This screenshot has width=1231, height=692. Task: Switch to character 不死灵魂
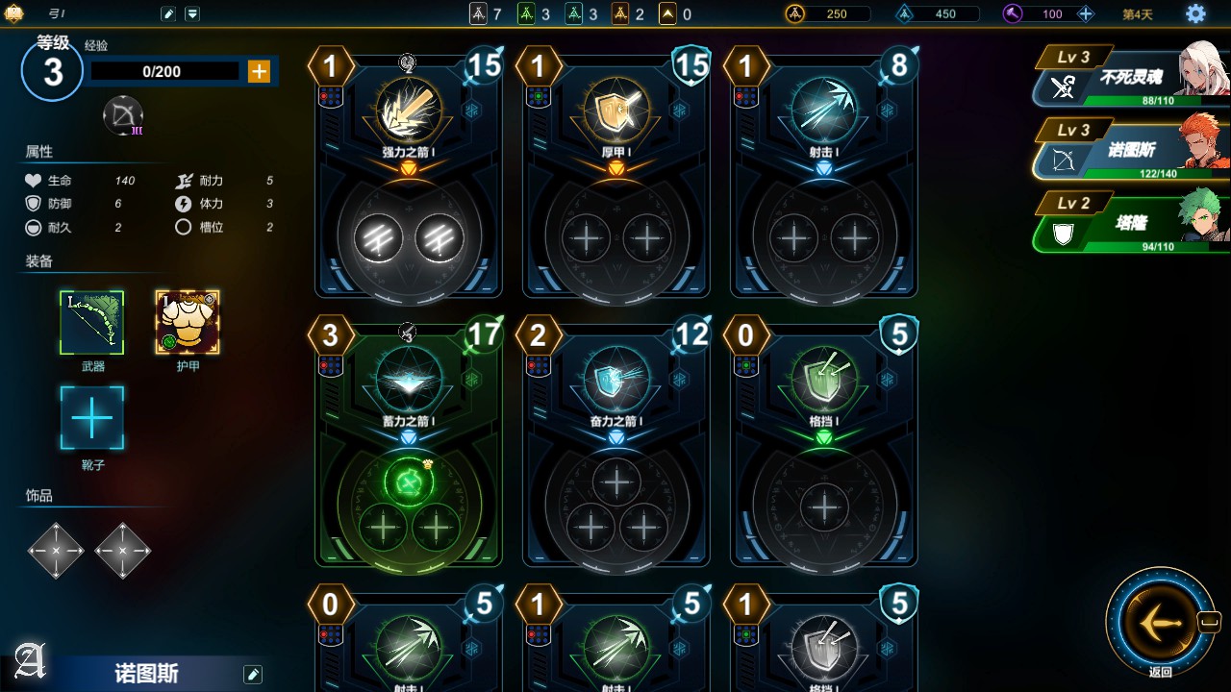point(1131,79)
